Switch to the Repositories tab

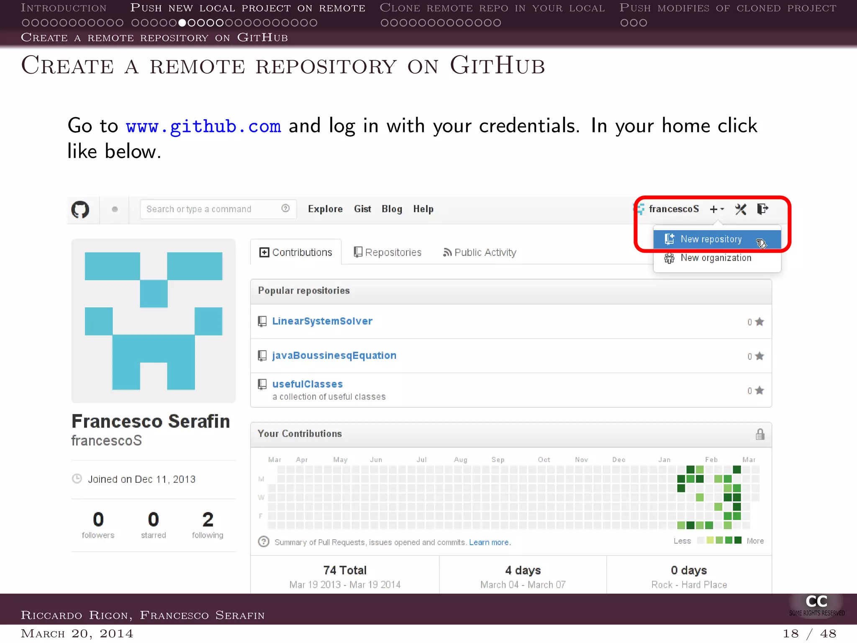point(387,252)
